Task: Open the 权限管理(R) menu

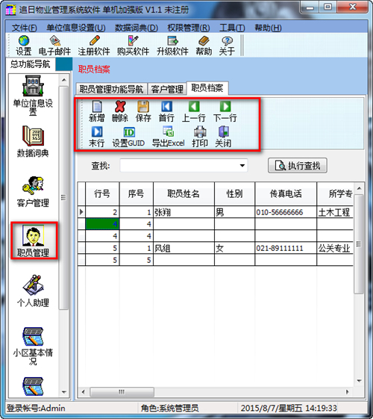Action: 189,28
